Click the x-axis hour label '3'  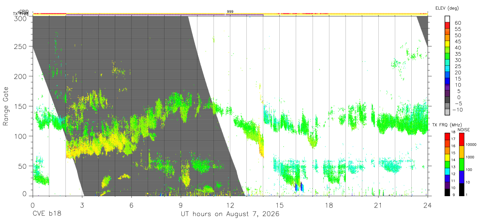click(x=82, y=205)
